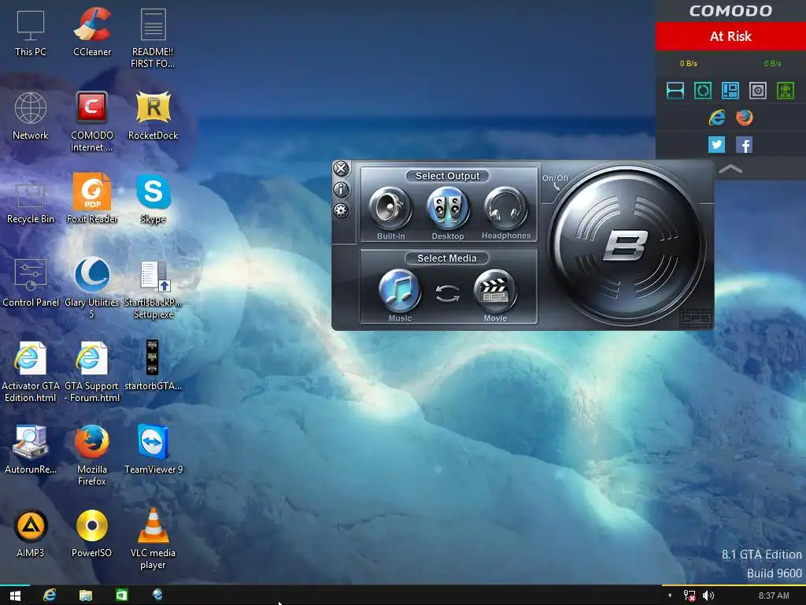This screenshot has height=605, width=806.
Task: Select the TeamViewer 9 shortcut
Action: point(153,450)
